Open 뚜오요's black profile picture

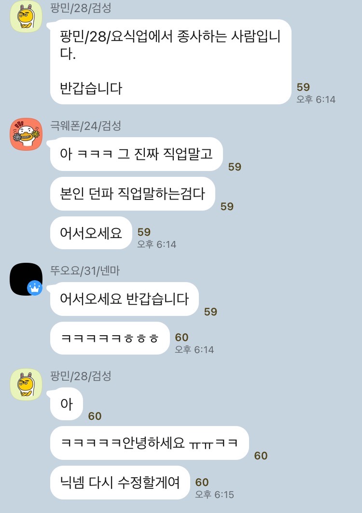[x=26, y=279]
